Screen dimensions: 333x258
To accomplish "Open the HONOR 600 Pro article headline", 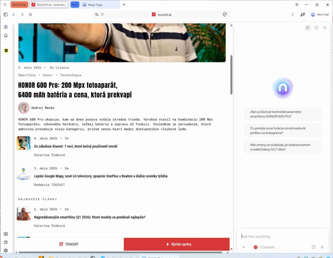I will click(x=75, y=90).
